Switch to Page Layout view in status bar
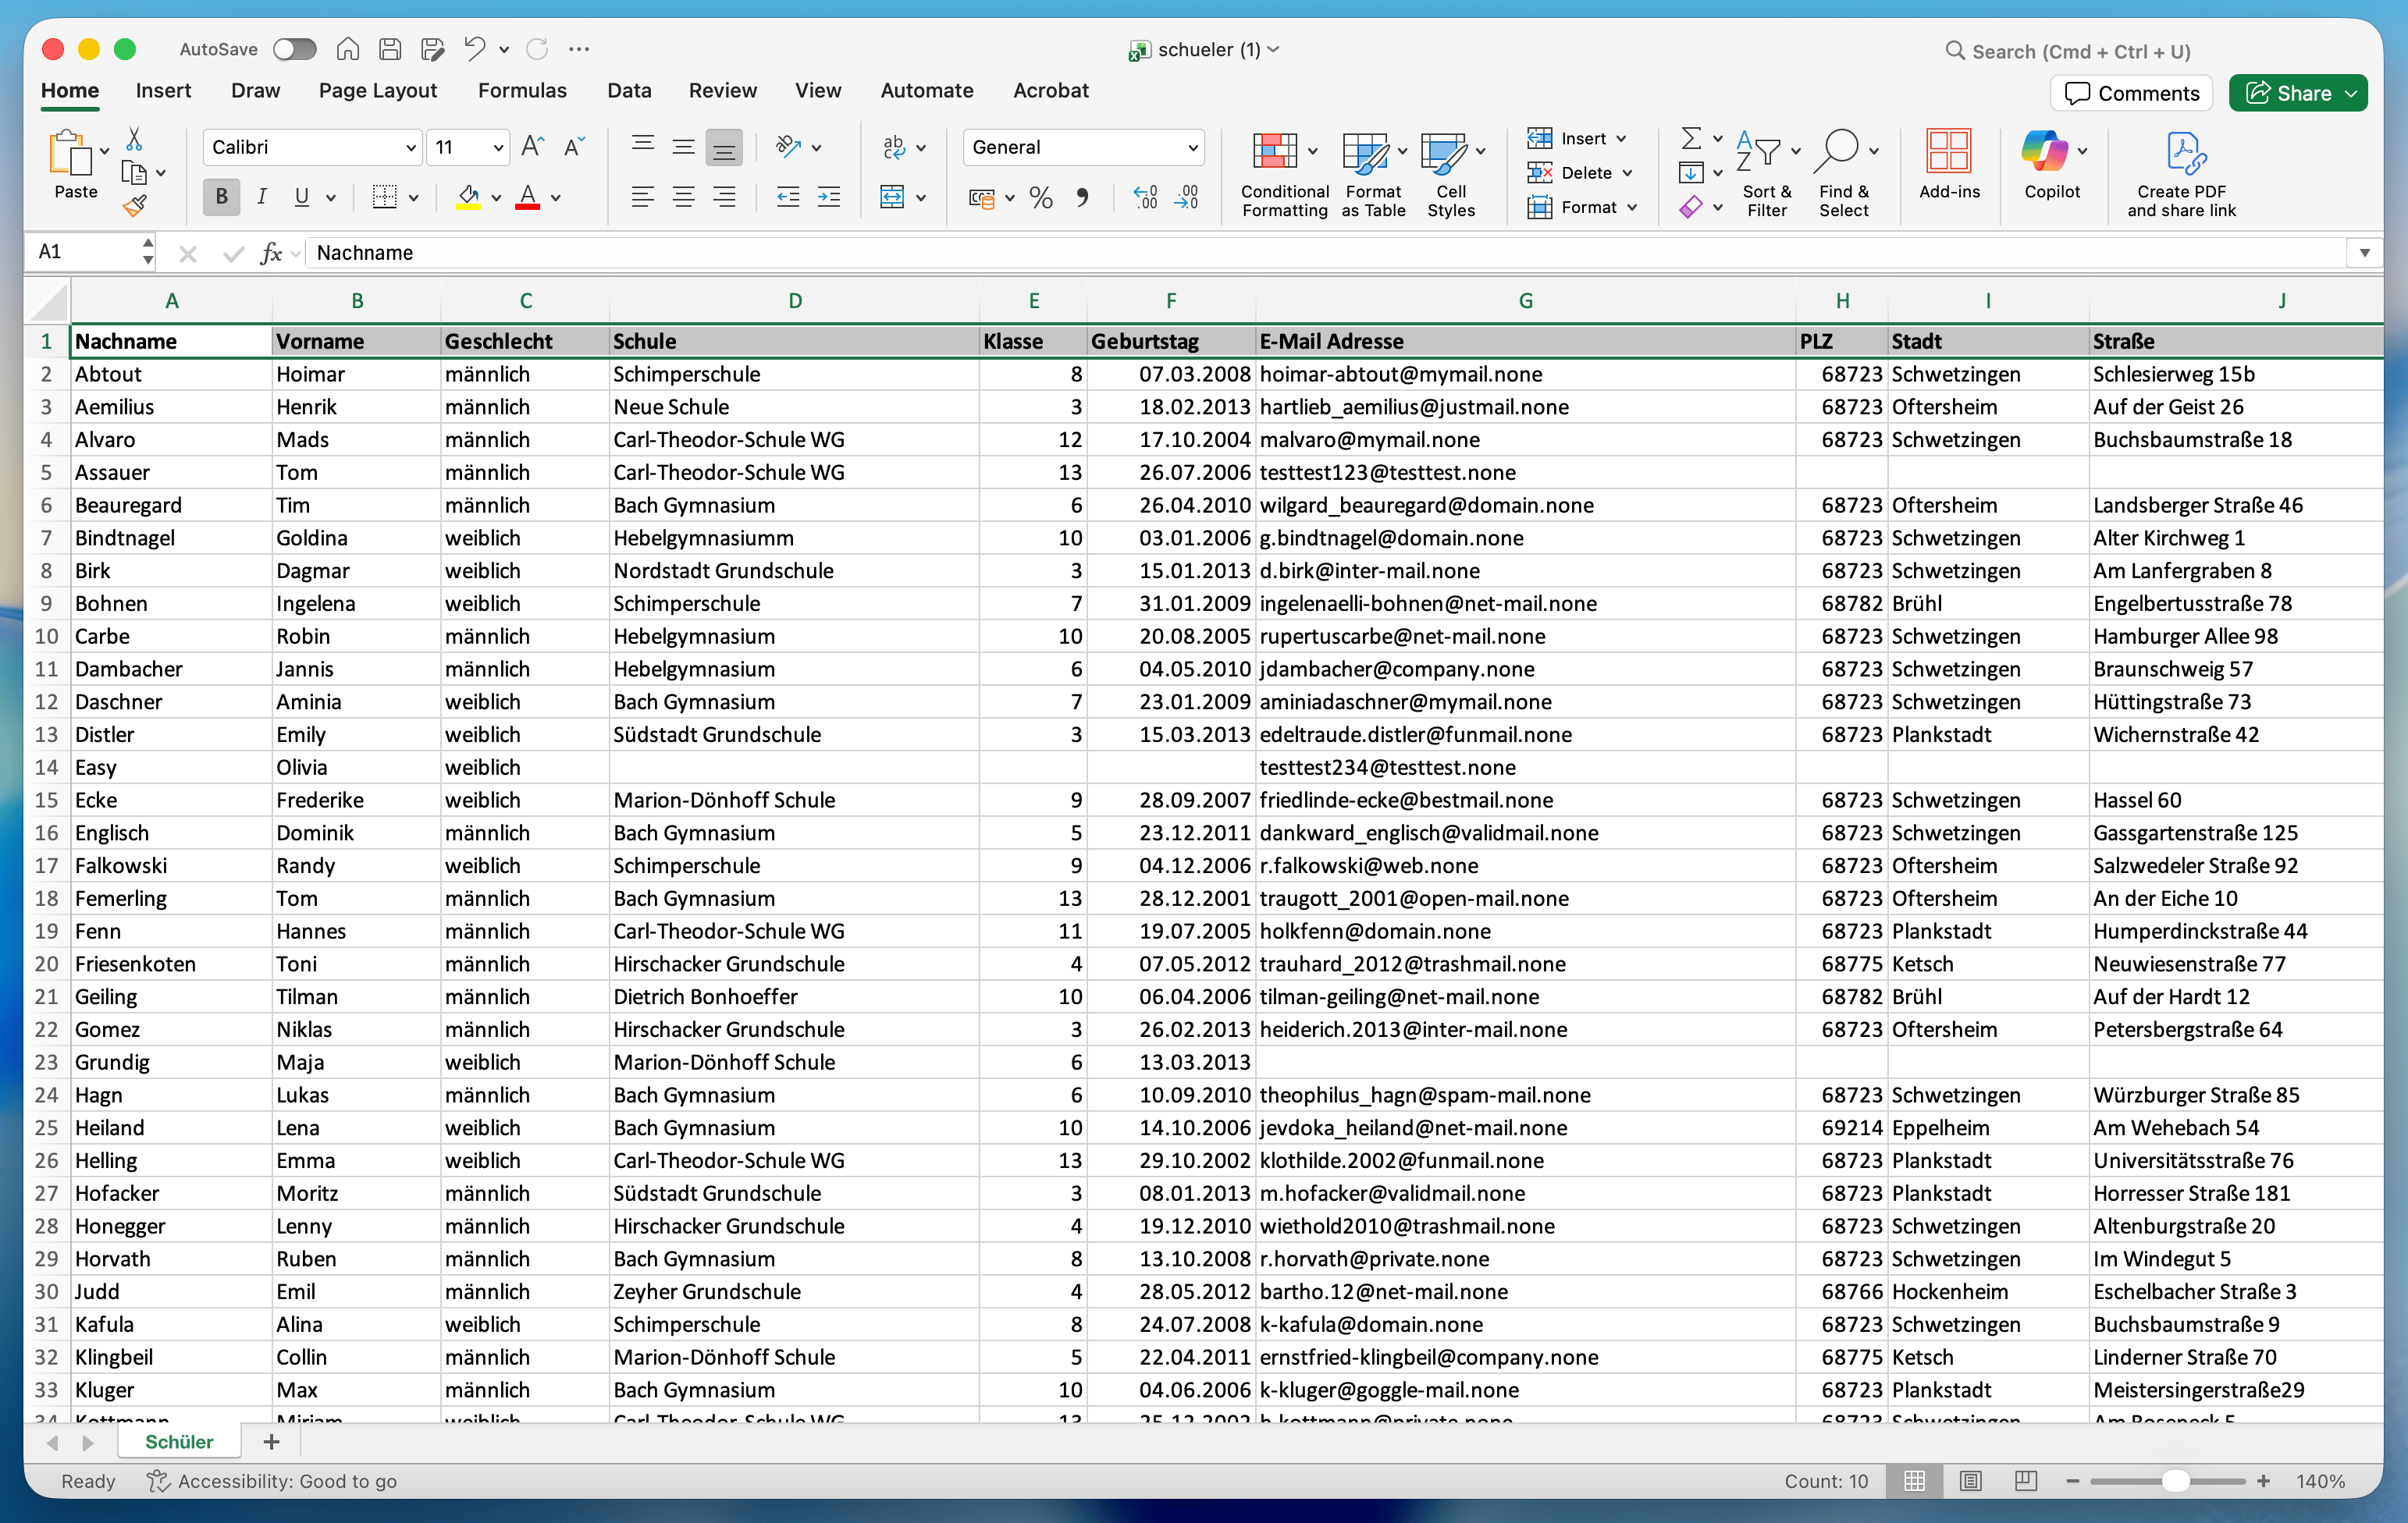Image resolution: width=2408 pixels, height=1523 pixels. click(x=1970, y=1480)
